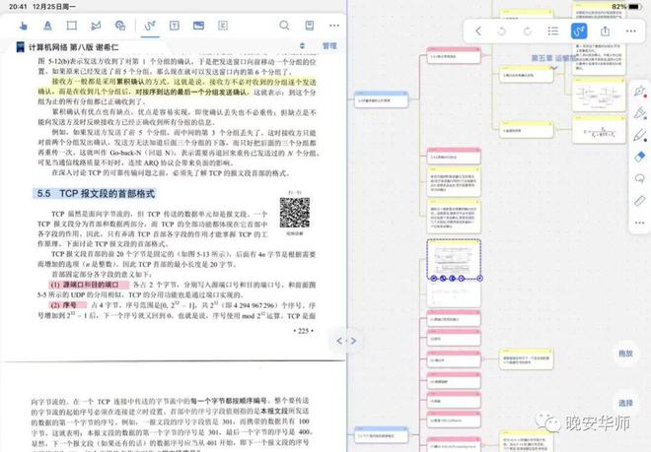Screen dimensions: 651x452
Task: Open more tools in side palette
Action: pos(640,223)
